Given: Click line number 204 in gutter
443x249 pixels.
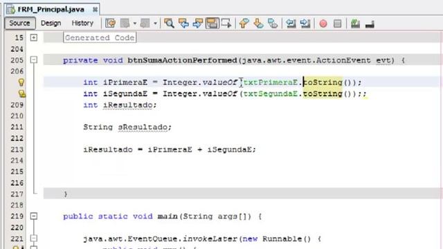Looking at the screenshot, I should pyautogui.click(x=17, y=49).
